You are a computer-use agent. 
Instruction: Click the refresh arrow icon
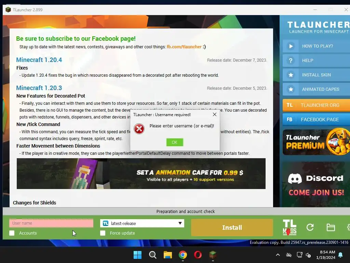tap(310, 227)
